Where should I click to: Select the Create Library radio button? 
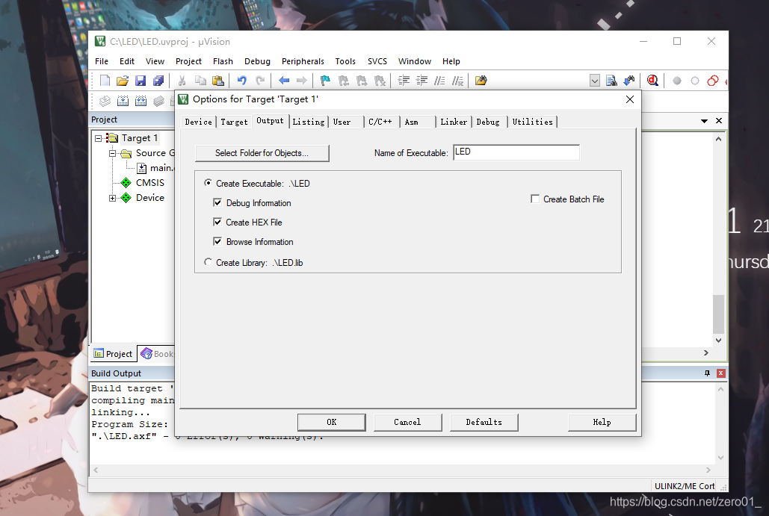point(208,262)
